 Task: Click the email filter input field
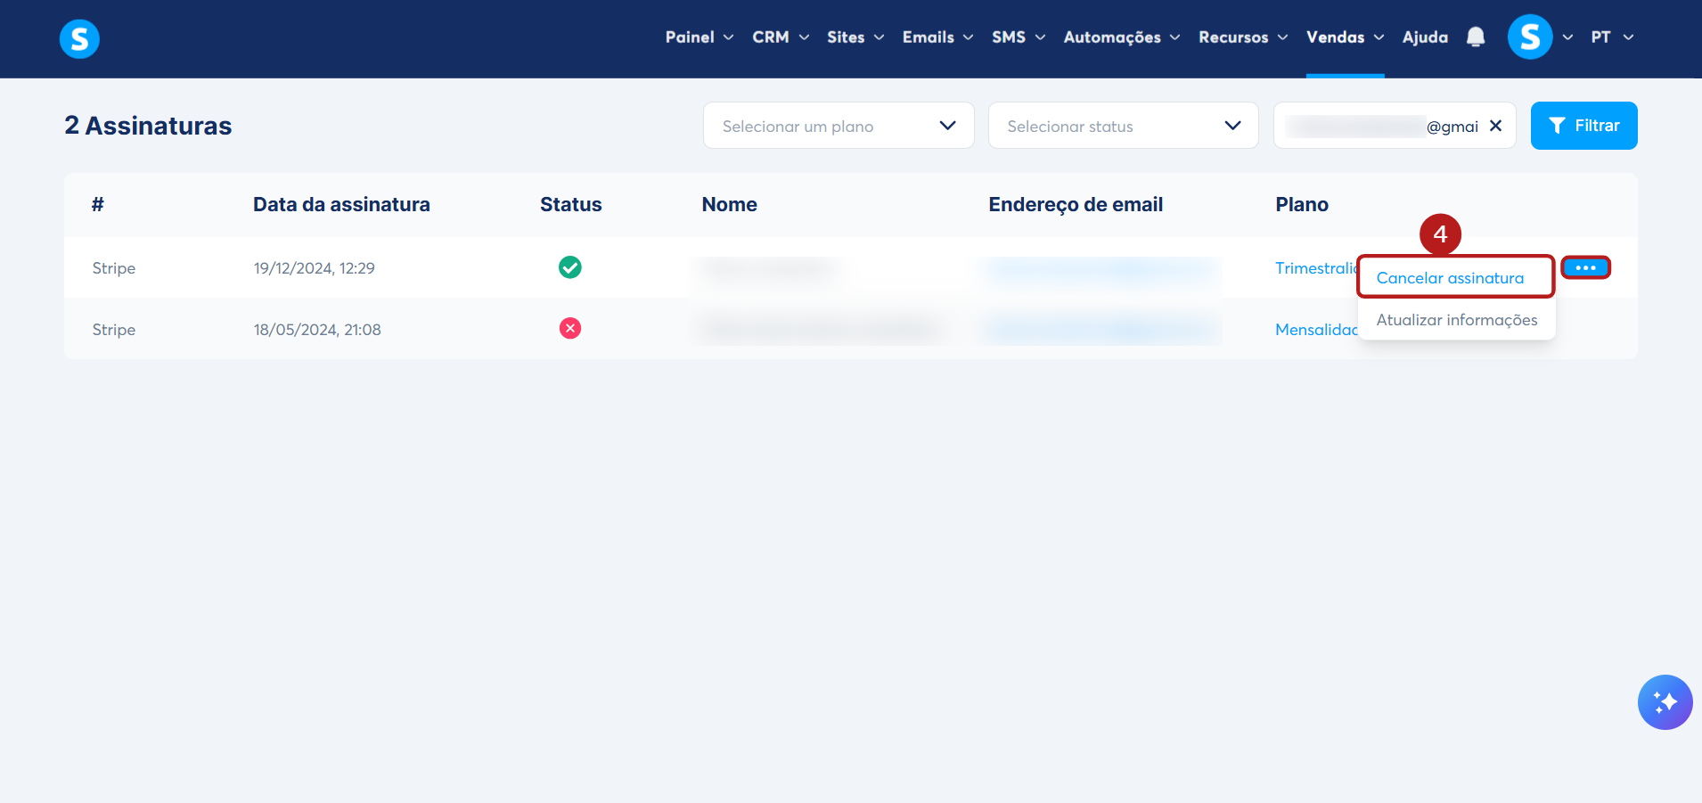(1381, 126)
